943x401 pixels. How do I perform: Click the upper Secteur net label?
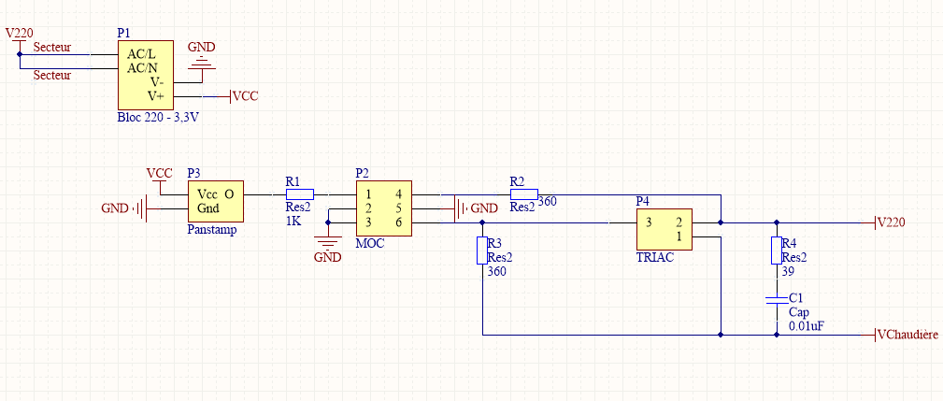(49, 47)
